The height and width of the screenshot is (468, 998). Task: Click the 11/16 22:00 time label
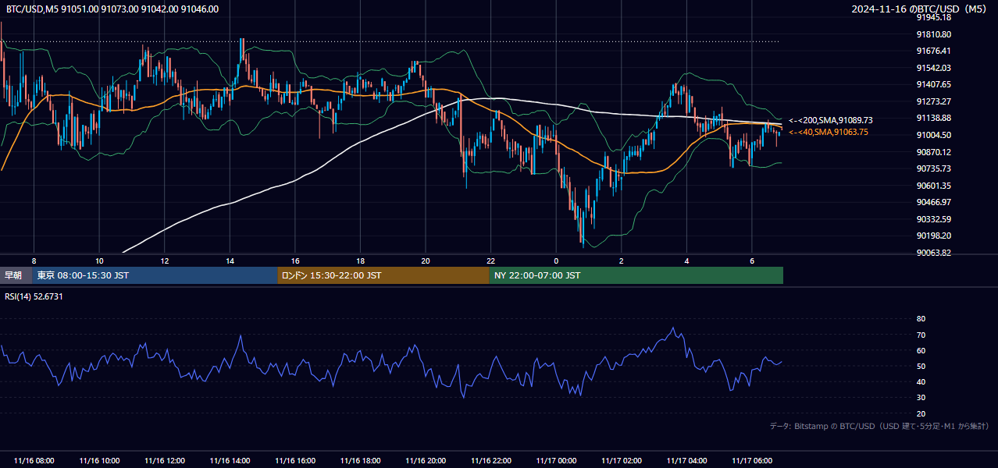point(490,461)
